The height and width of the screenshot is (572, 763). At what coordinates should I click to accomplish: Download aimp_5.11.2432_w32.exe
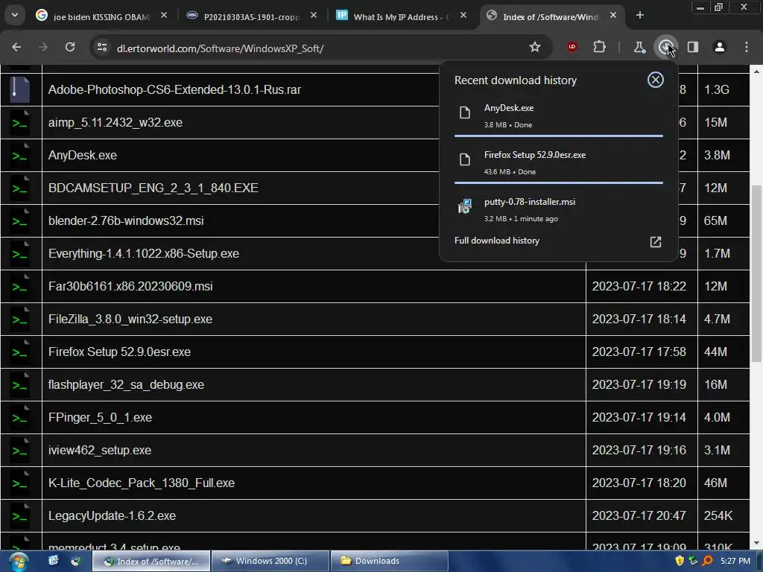(x=115, y=123)
